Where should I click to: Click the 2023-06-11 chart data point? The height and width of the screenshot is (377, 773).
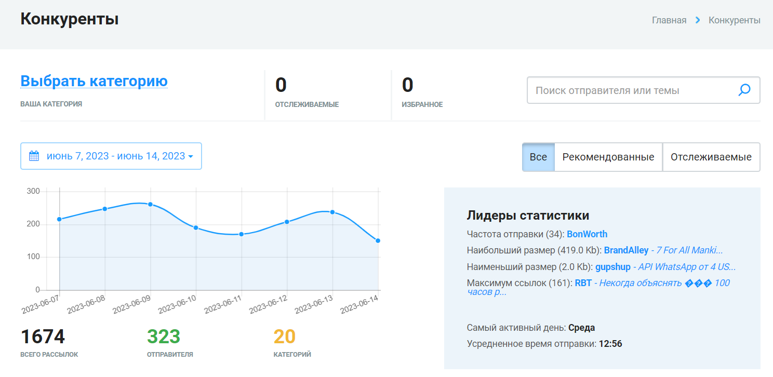[x=242, y=234]
